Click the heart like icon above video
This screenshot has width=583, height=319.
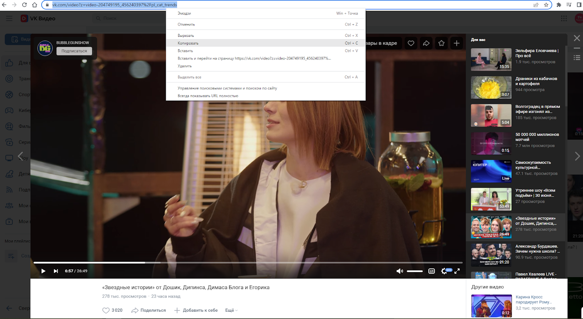[411, 43]
